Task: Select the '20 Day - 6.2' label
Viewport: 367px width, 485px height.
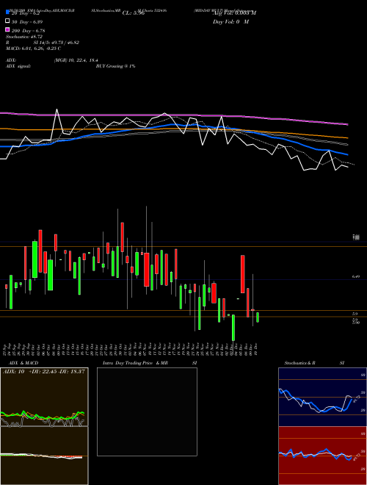Action: point(26,13)
